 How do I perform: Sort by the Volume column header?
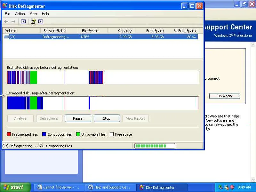(x=21, y=31)
